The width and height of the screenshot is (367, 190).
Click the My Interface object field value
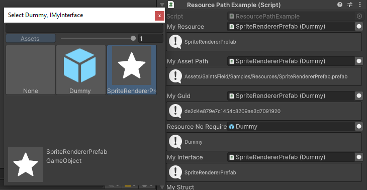(291, 157)
